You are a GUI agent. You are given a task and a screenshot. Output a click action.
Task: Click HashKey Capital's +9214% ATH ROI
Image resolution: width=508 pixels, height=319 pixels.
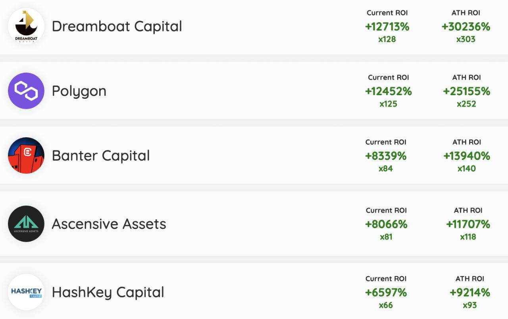click(470, 293)
